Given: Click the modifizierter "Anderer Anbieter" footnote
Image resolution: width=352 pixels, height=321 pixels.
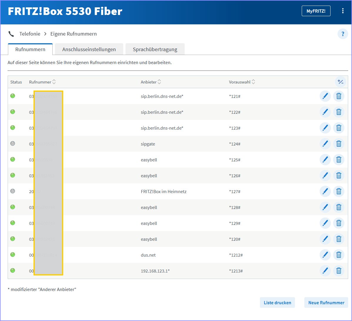Looking at the screenshot, I should coord(42,289).
